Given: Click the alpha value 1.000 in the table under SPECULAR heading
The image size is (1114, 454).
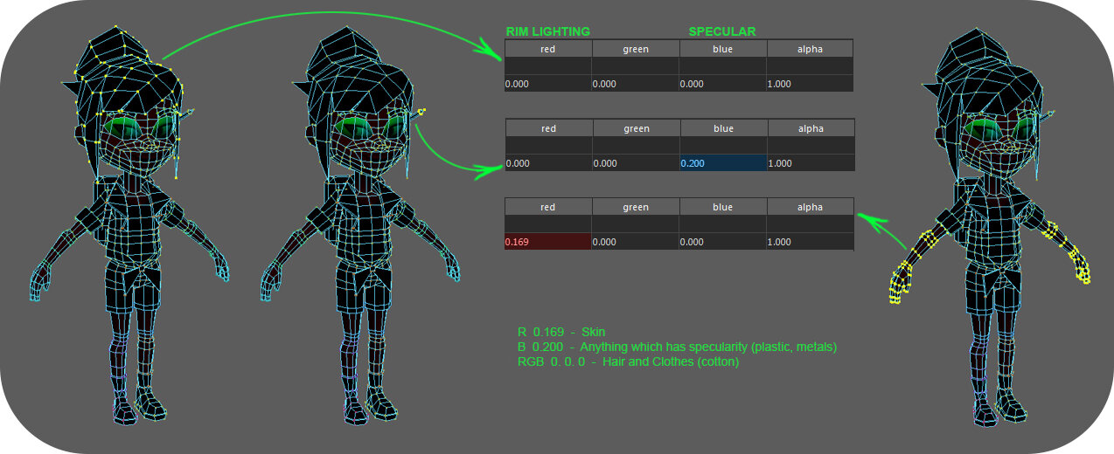Looking at the screenshot, I should [x=810, y=84].
